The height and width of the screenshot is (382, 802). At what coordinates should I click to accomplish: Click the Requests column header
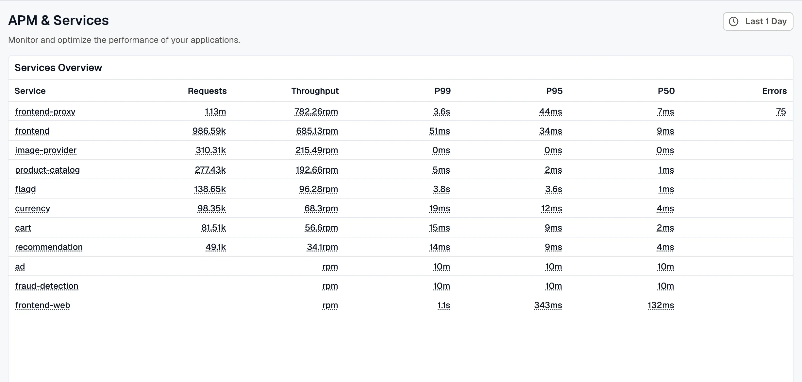(x=207, y=91)
